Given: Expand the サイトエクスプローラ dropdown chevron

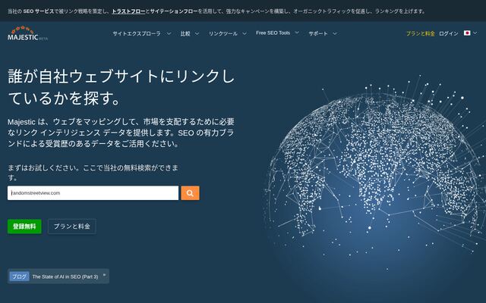Looking at the screenshot, I should pyautogui.click(x=169, y=33).
